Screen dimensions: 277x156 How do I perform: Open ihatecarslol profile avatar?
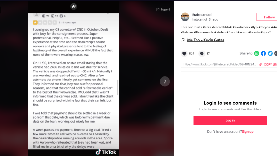pos(185,17)
